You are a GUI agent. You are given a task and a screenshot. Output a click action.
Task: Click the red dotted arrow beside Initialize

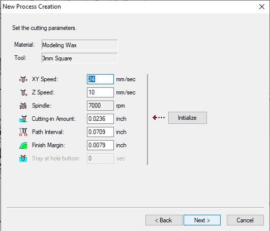coord(159,118)
